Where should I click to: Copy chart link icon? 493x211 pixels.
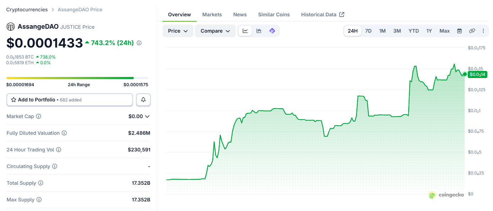472,31
